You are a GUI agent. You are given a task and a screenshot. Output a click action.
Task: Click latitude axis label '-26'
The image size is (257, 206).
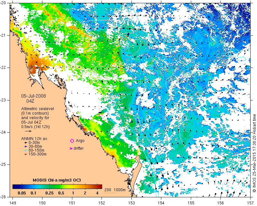3,197
